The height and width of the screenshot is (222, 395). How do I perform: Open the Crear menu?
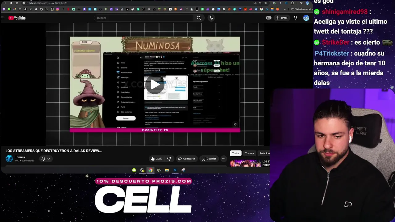(x=281, y=18)
